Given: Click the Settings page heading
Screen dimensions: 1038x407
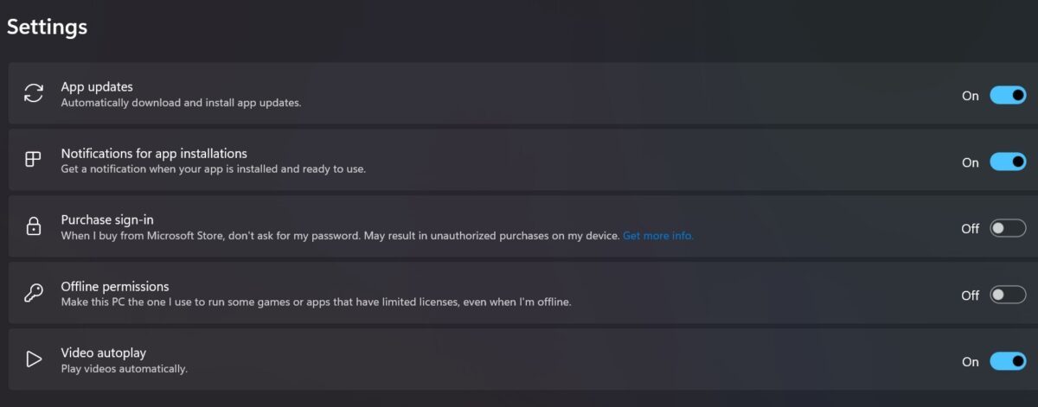Looking at the screenshot, I should [47, 27].
